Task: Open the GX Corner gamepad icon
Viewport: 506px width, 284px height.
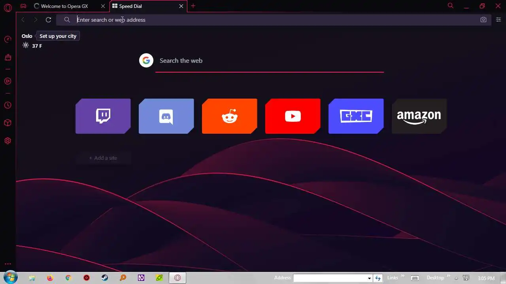Action: [x=24, y=6]
